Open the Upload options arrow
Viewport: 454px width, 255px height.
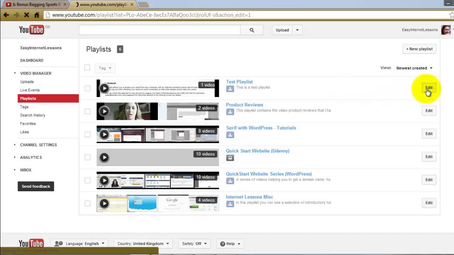point(297,30)
